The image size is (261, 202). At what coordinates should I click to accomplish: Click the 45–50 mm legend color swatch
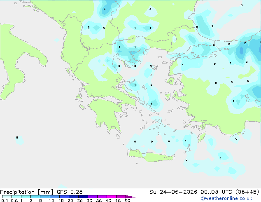coord(121,197)
